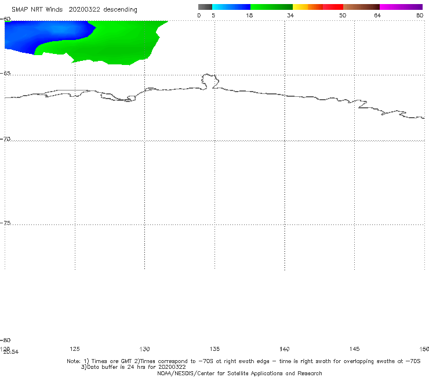Click the longitude label '145'

355,349
